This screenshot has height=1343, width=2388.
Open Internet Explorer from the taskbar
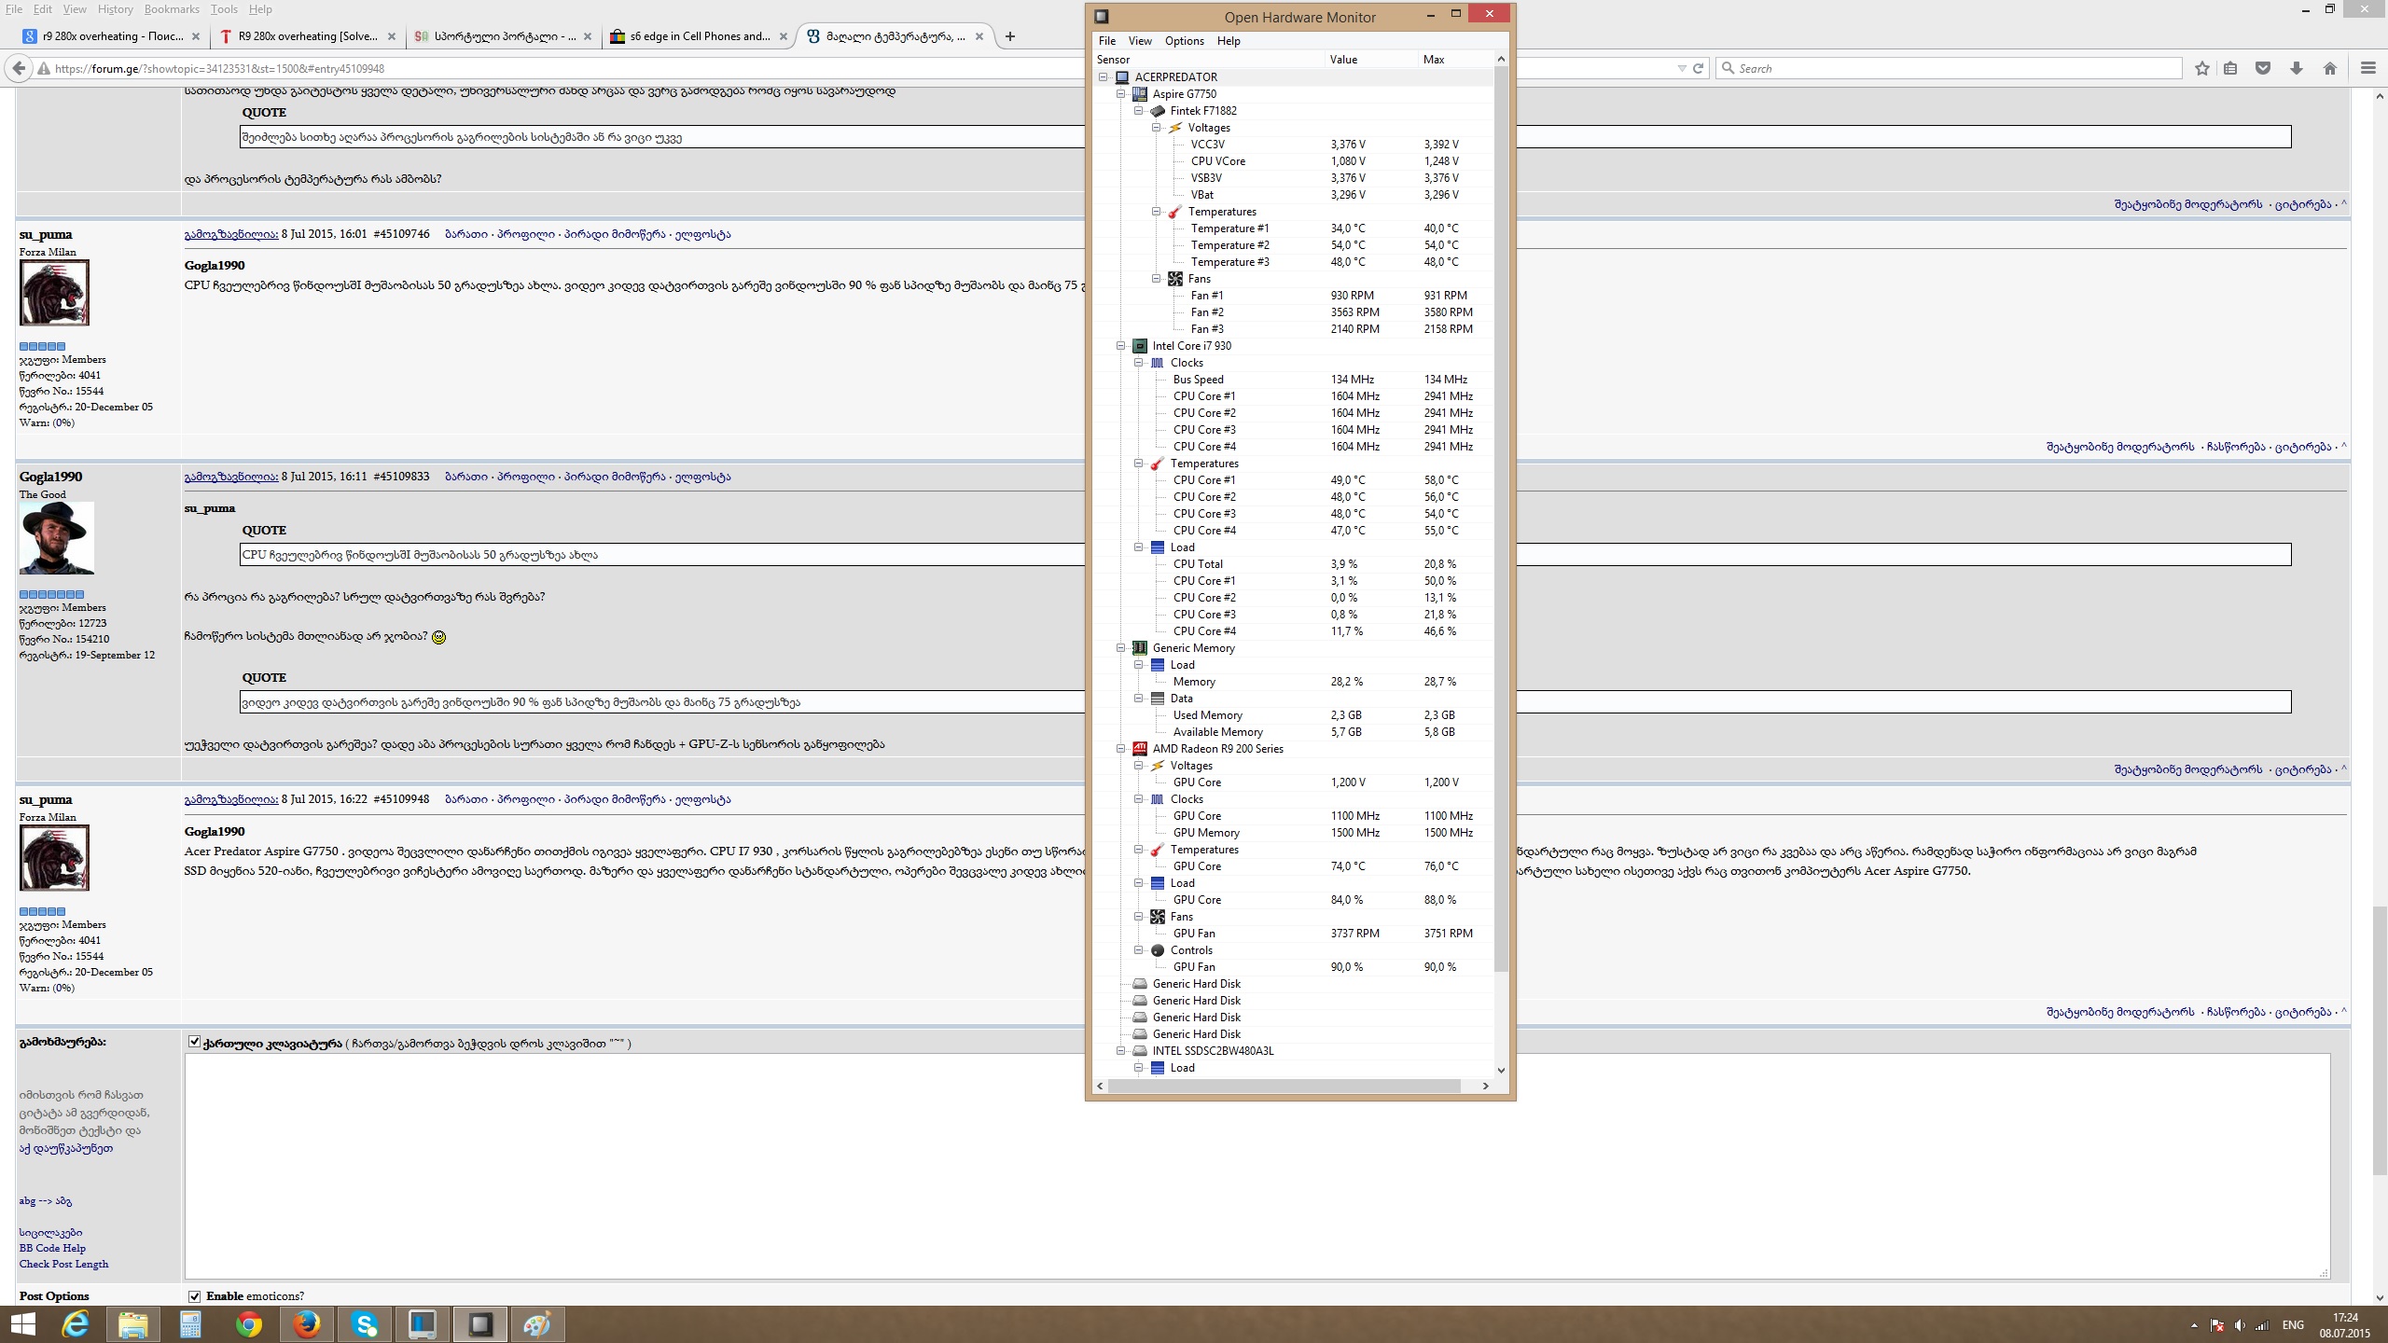coord(75,1324)
